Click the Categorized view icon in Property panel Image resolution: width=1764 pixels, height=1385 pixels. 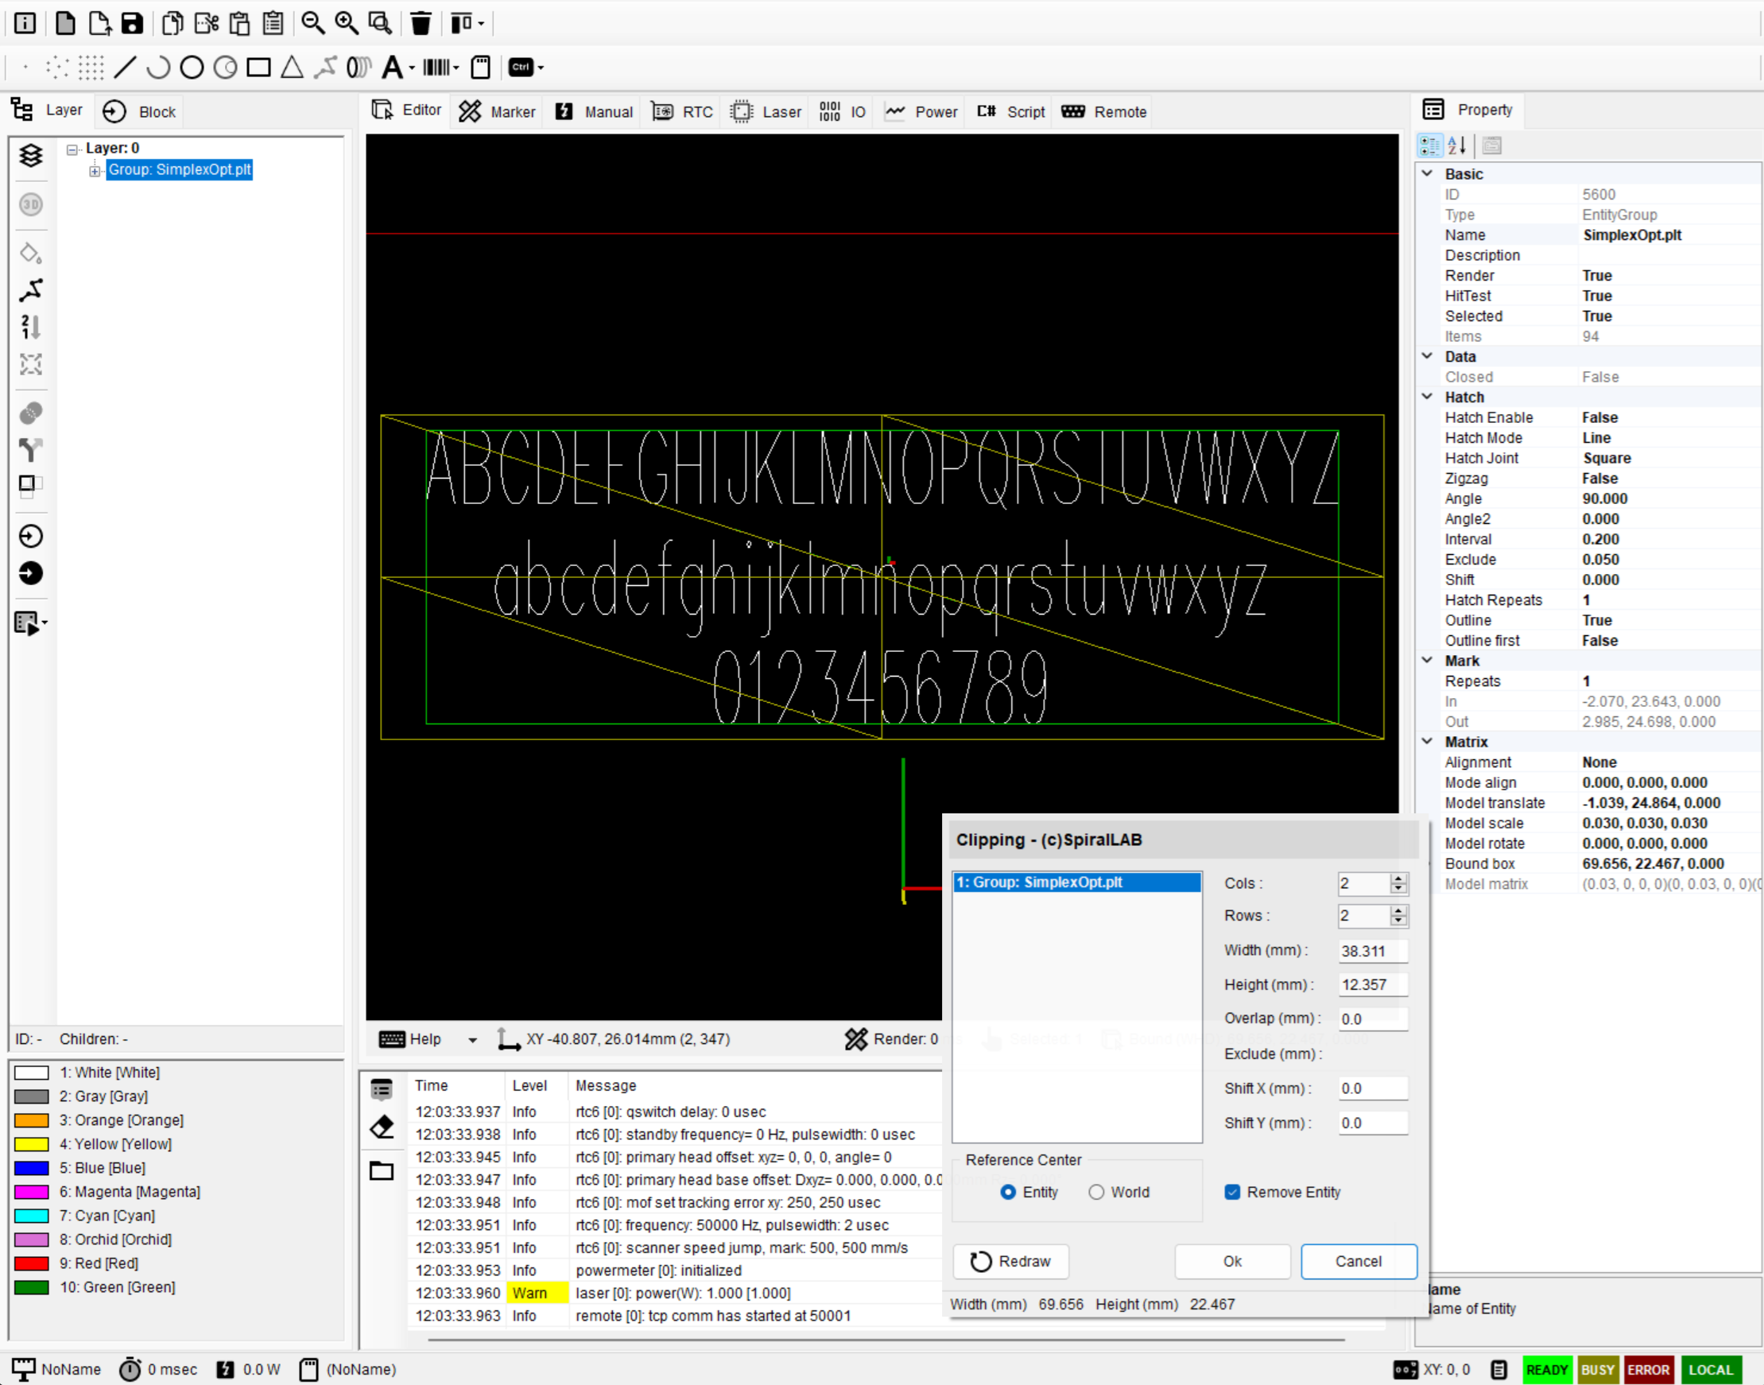1429,146
